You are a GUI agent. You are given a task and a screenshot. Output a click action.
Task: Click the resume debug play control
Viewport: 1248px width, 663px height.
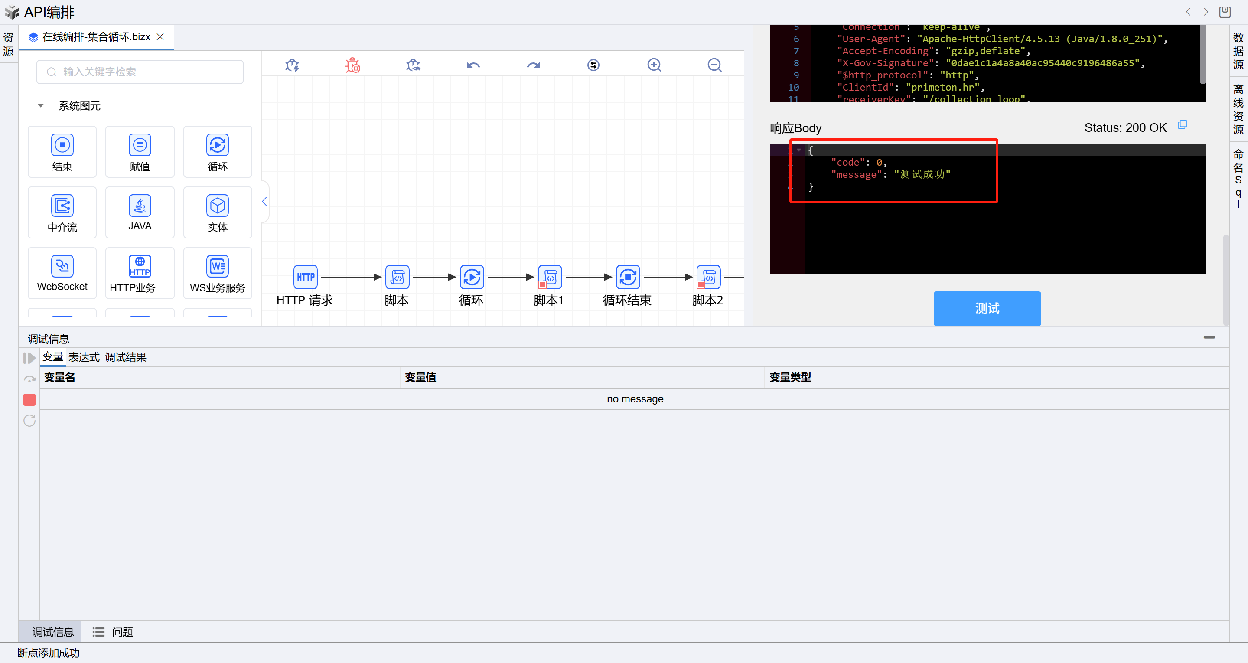click(x=29, y=358)
